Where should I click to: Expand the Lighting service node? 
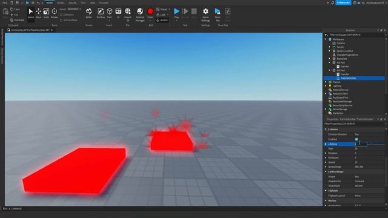tap(326, 86)
